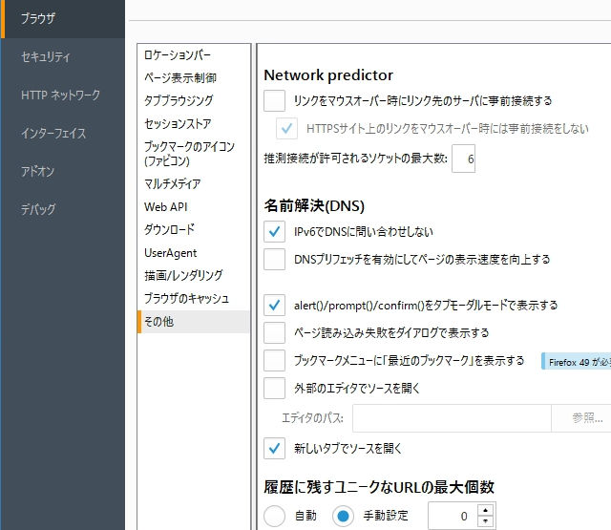Enable ページ読み込み失敗をダイアログで表示する
This screenshot has height=530, width=611.
(x=274, y=333)
